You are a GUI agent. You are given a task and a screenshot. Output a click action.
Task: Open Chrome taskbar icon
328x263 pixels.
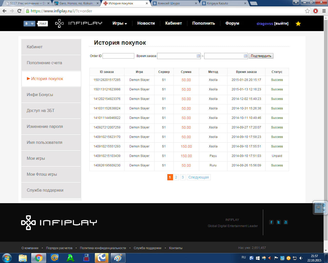coord(39,258)
